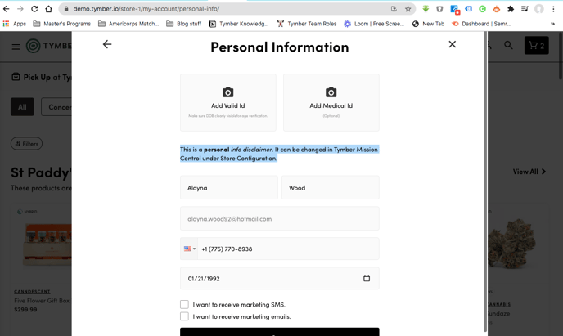563x336 pixels.
Task: Click the first name field showing Alayna
Action: 228,188
